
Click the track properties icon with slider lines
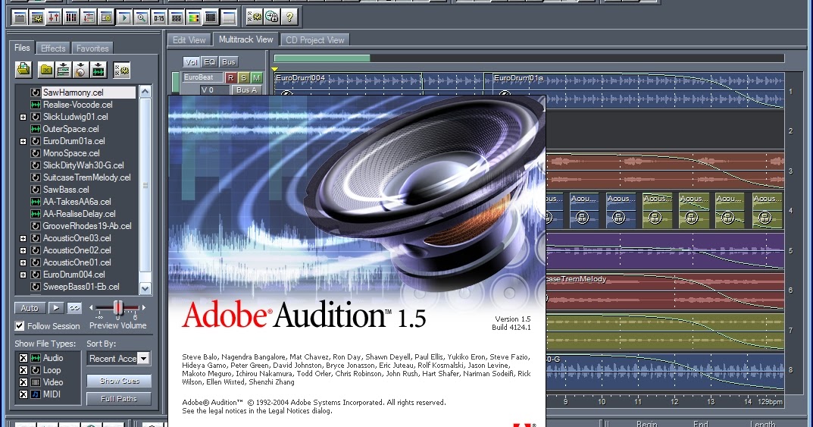pos(89,18)
